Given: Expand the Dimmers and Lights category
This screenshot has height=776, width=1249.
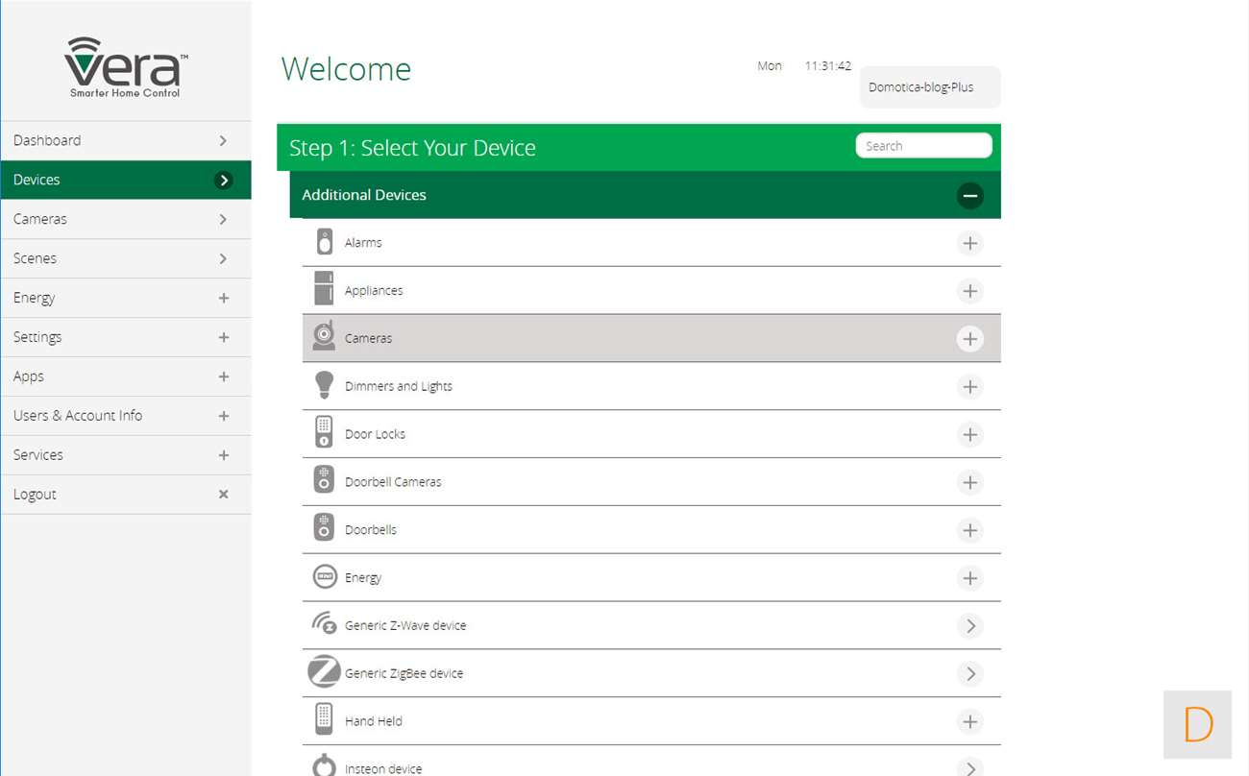Looking at the screenshot, I should 970,387.
